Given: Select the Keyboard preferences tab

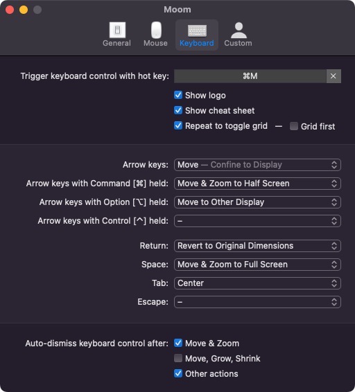Looking at the screenshot, I should tap(197, 35).
